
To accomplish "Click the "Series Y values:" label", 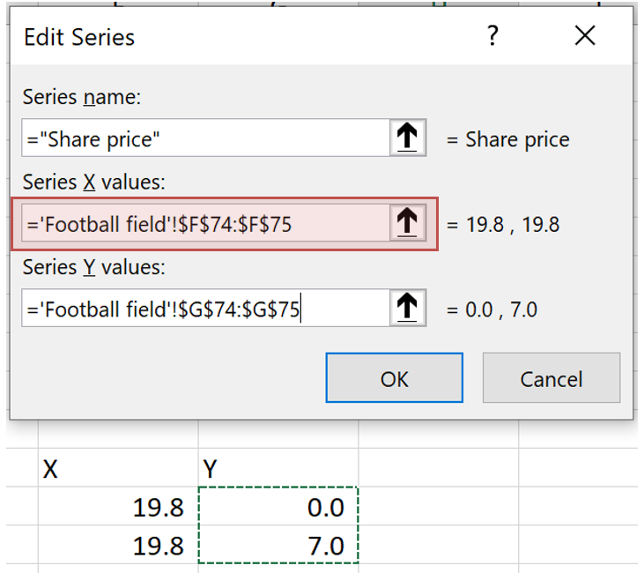I will tap(94, 266).
